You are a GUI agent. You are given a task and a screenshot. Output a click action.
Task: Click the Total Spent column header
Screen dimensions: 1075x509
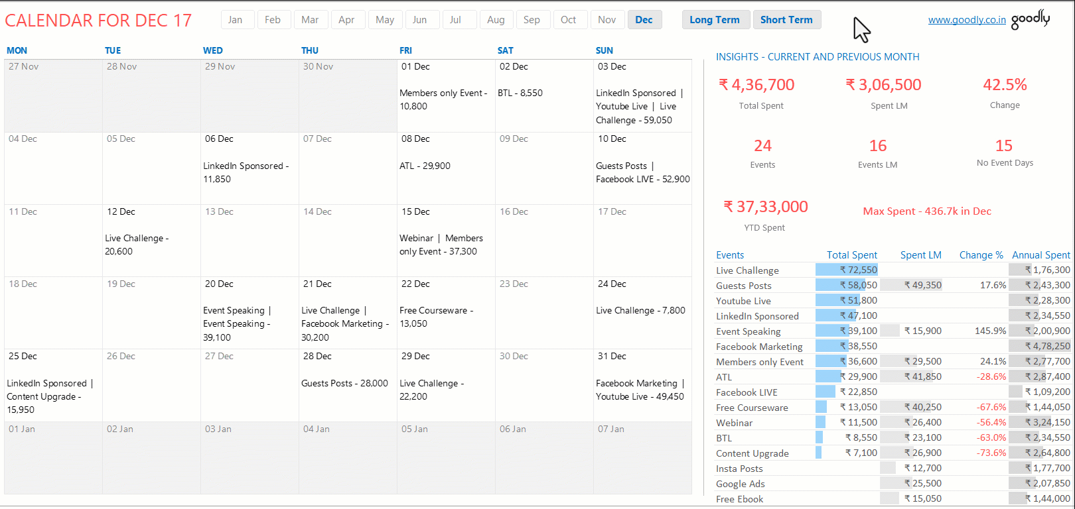pos(851,255)
